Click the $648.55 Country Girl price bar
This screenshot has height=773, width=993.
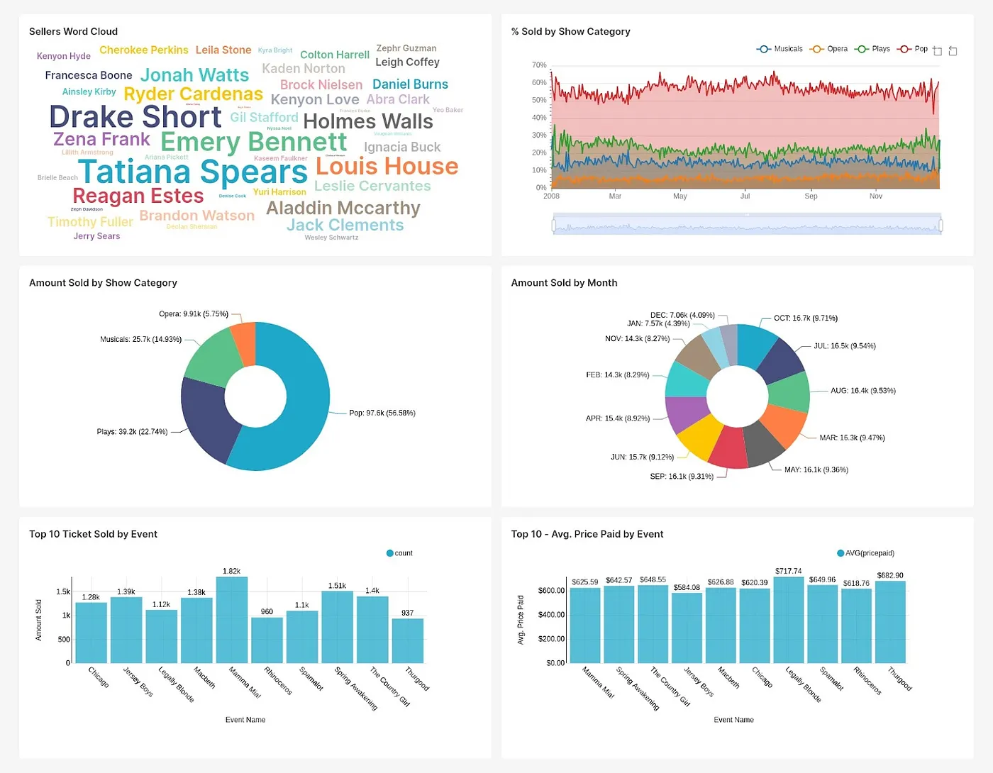point(653,624)
